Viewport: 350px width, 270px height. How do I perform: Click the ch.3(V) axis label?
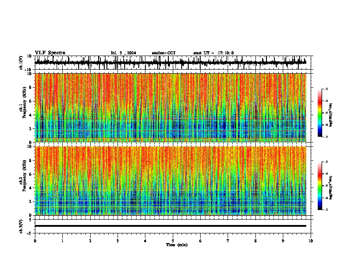tap(21, 226)
